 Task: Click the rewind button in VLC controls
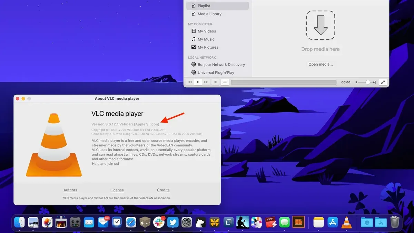189,82
